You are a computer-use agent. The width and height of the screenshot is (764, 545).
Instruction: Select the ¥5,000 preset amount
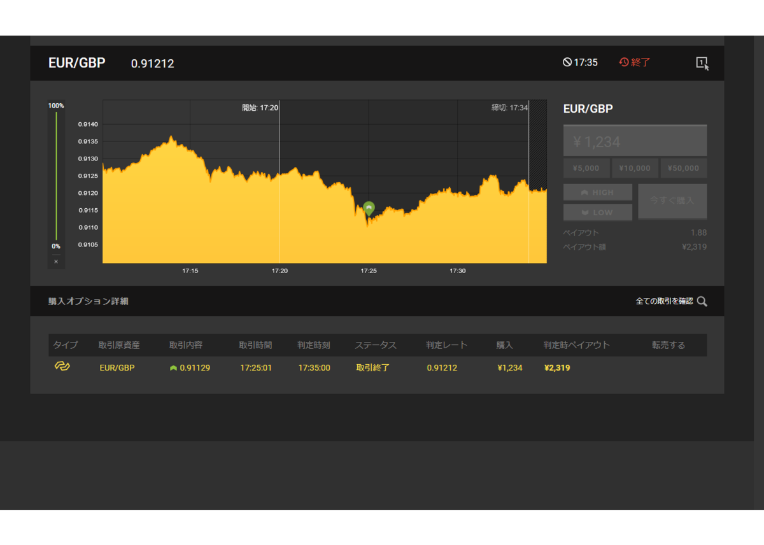pyautogui.click(x=586, y=169)
